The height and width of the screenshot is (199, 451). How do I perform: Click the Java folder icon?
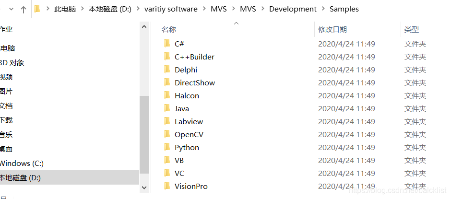click(x=167, y=108)
